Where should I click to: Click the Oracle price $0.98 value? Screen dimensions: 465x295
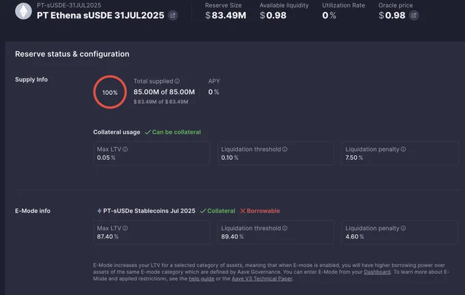click(392, 16)
